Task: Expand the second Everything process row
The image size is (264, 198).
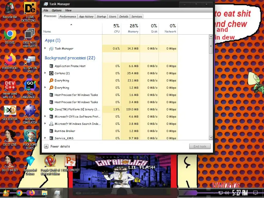Action: 45,87
